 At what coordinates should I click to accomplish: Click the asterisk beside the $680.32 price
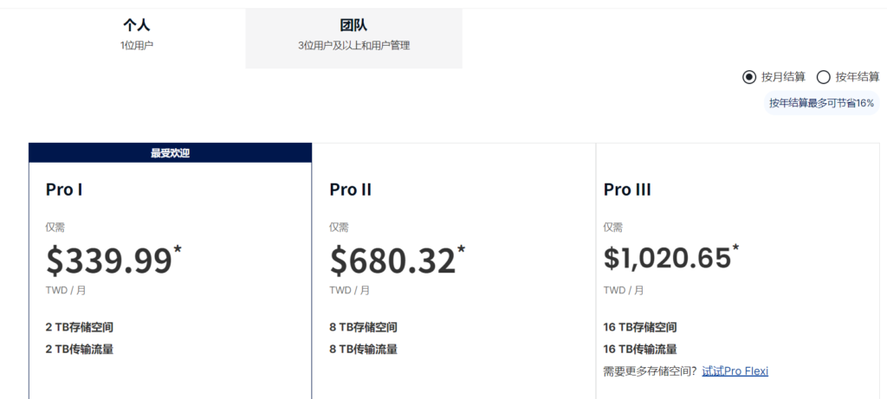[x=461, y=250]
